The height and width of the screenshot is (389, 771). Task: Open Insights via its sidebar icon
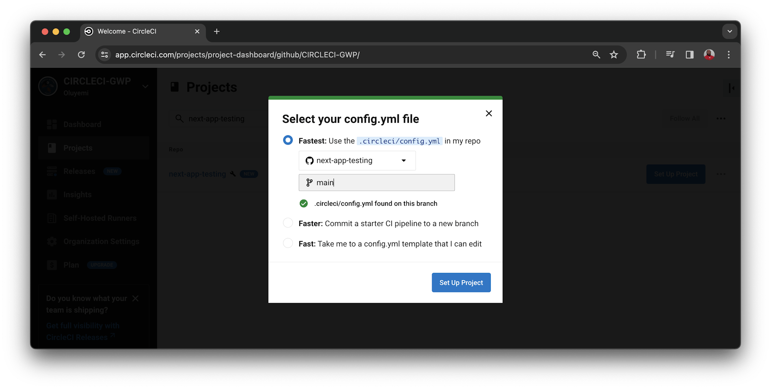pos(52,194)
